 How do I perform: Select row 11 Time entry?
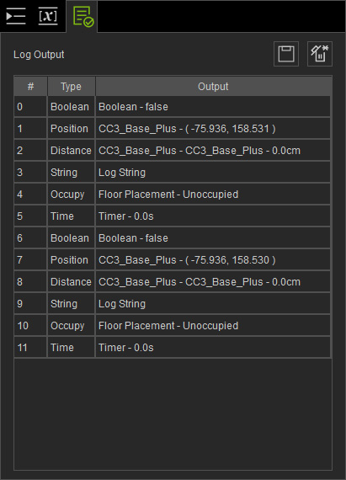coord(173,348)
